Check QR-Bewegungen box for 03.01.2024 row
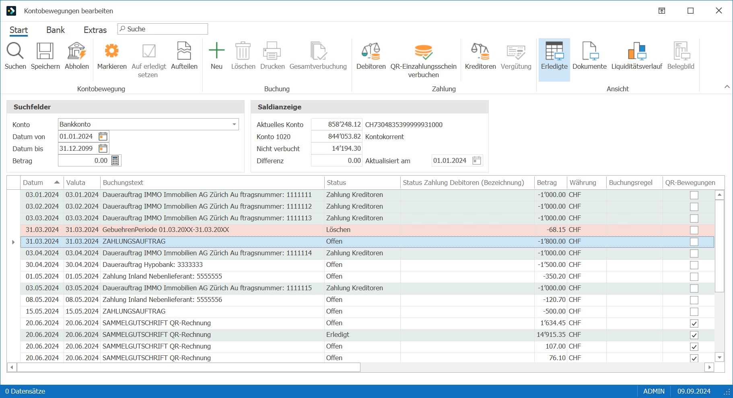Image resolution: width=733 pixels, height=398 pixels. tap(694, 195)
